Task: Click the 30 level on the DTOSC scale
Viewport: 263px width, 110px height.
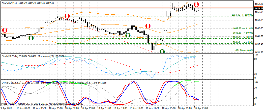Action: pos(256,98)
